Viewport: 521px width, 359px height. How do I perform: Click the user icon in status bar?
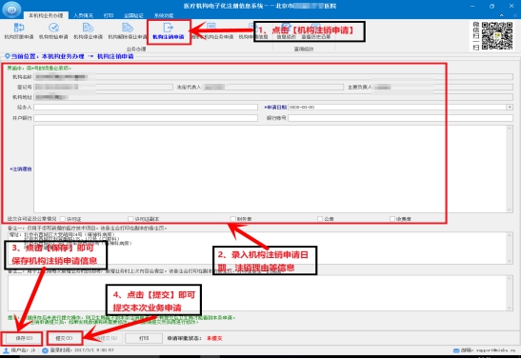(x=6, y=350)
